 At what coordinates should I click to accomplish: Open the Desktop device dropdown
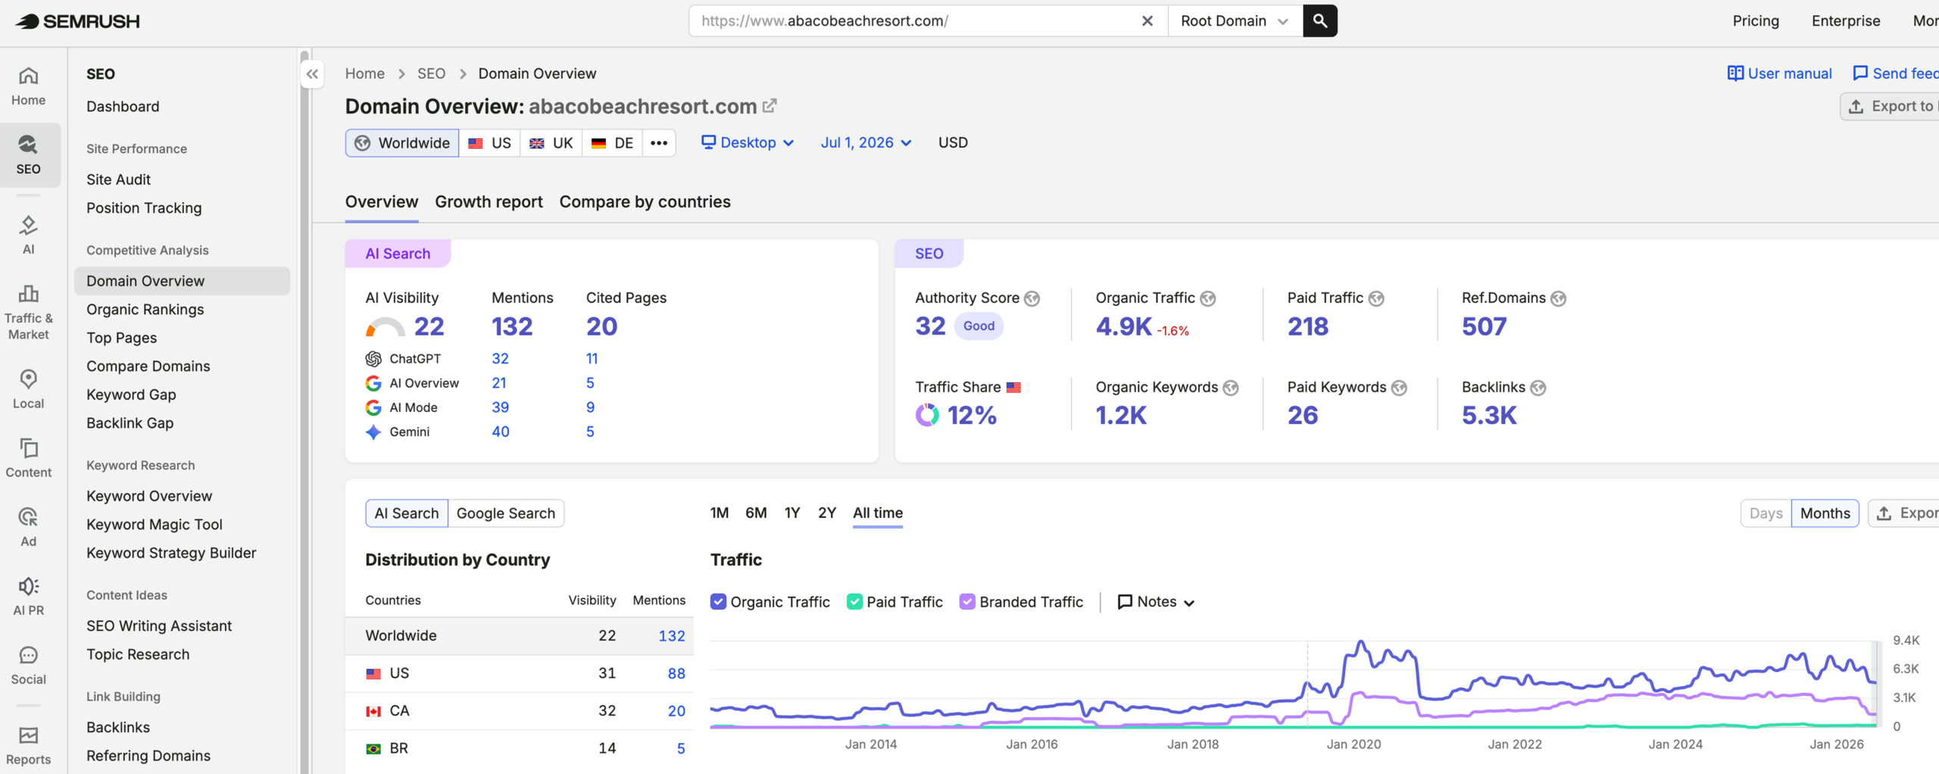[748, 143]
